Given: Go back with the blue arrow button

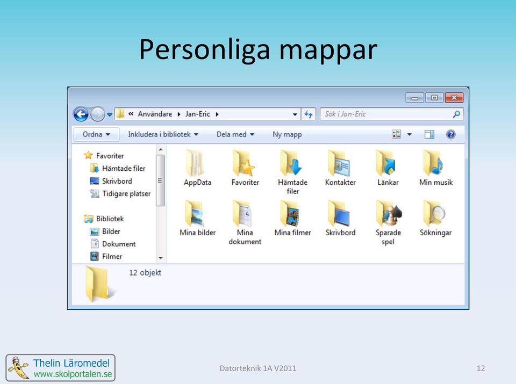Looking at the screenshot, I should pos(81,114).
